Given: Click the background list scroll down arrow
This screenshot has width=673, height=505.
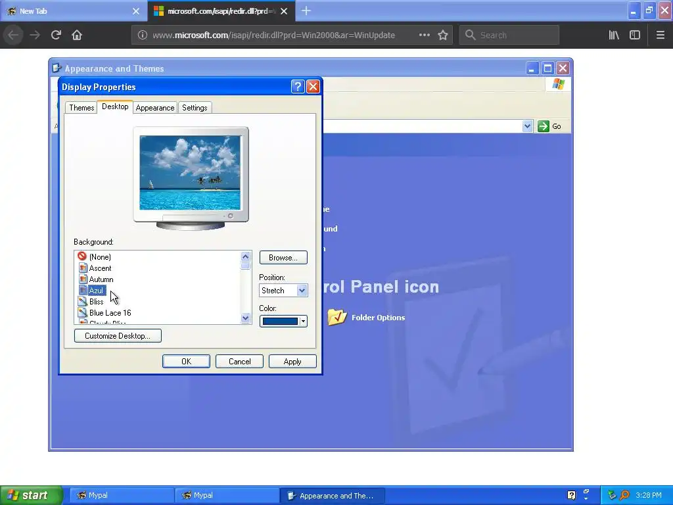Looking at the screenshot, I should [x=246, y=318].
